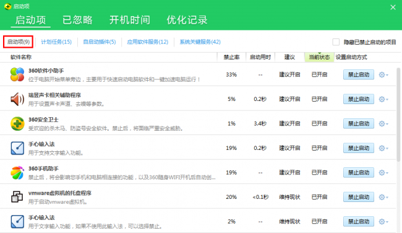Click 建议开启 in the 360手机助手 row
The width and height of the screenshot is (402, 233).
(x=289, y=173)
